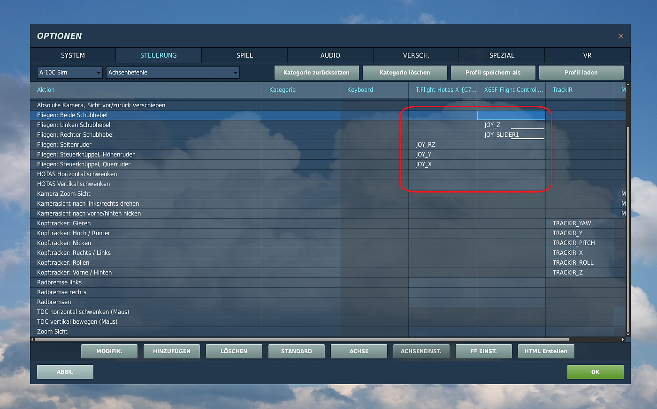Click the vertical scrollbar down arrow
Viewport: 657px width, 409px height.
[x=628, y=334]
